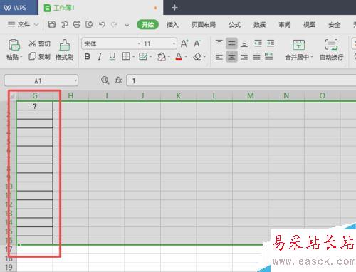Decrease indent in ribbon
This screenshot has height=272, width=356.
[258, 43]
